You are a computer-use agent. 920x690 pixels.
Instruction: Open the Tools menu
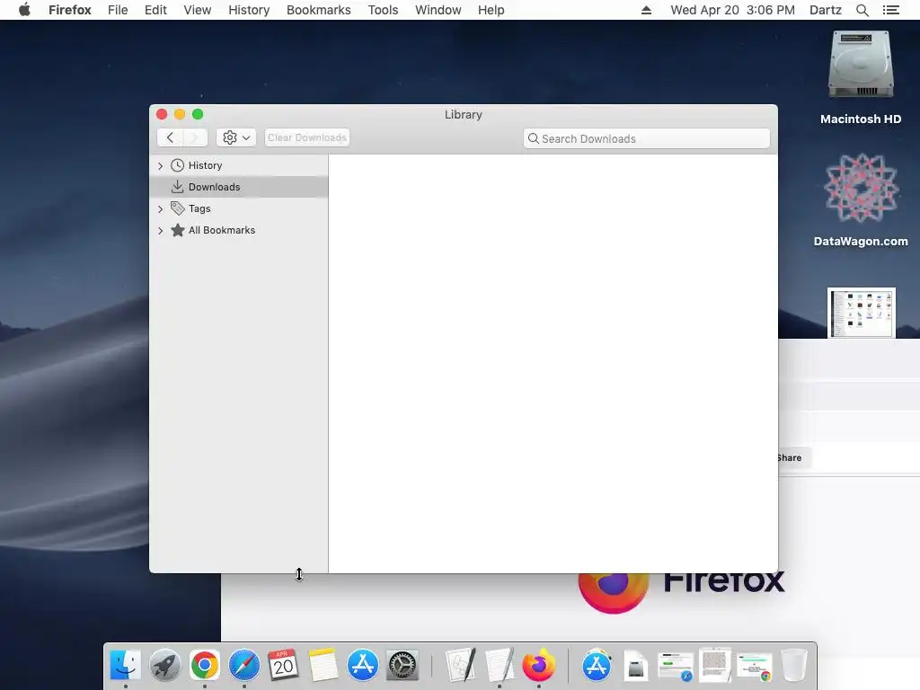click(x=383, y=10)
